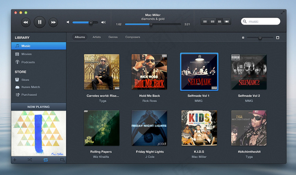296x175 pixels.
Task: Open the Friday Night Lights album cover
Action: click(149, 128)
